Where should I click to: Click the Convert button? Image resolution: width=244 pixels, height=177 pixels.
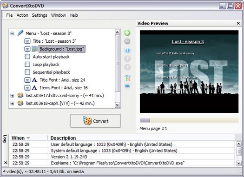(x=95, y=121)
